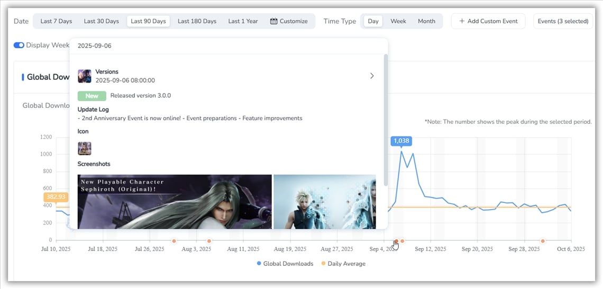The height and width of the screenshot is (289, 603).
Task: Click the event marker near Sep 28
Action: coord(542,241)
